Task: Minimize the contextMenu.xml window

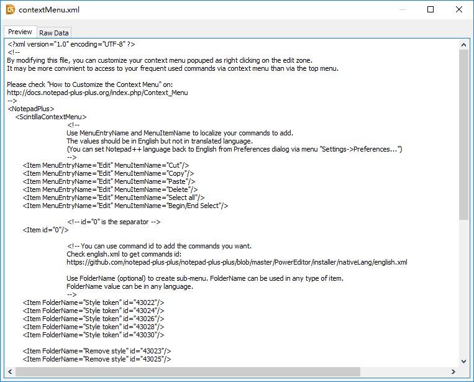Action: point(402,10)
